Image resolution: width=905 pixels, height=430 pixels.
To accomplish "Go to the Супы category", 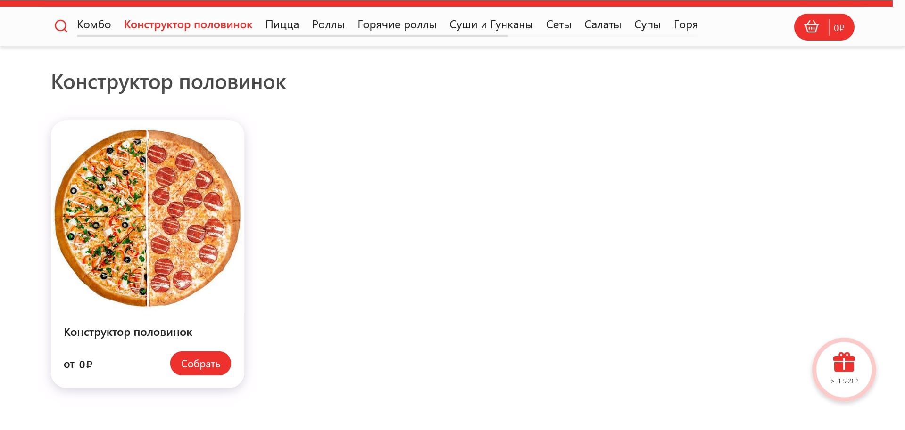I will [647, 24].
